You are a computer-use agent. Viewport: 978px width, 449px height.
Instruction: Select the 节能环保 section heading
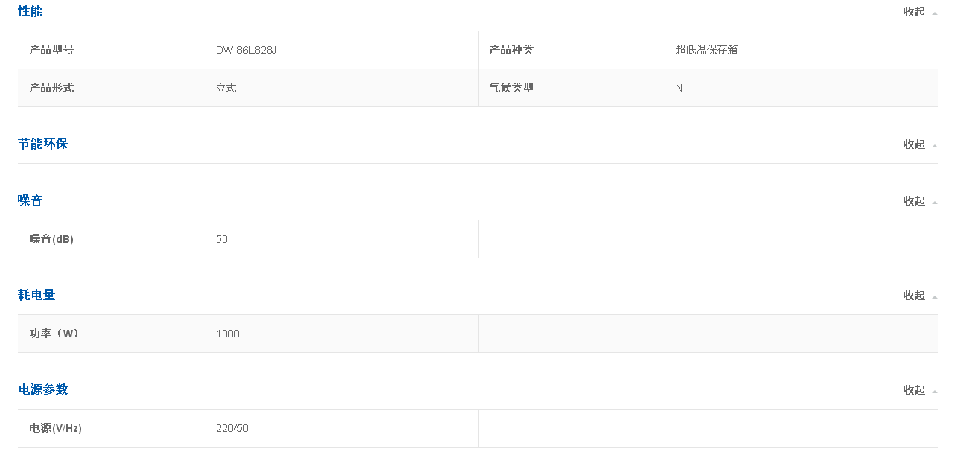pyautogui.click(x=43, y=144)
